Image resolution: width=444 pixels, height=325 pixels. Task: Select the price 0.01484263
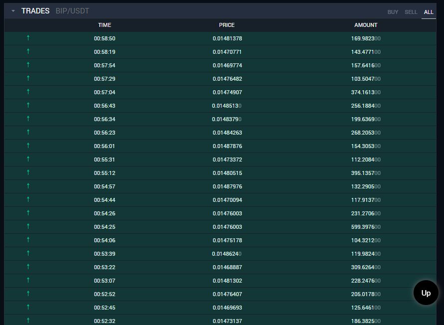coord(227,133)
